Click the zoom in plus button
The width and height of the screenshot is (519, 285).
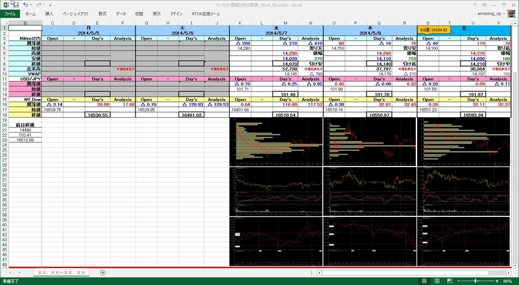point(498,281)
